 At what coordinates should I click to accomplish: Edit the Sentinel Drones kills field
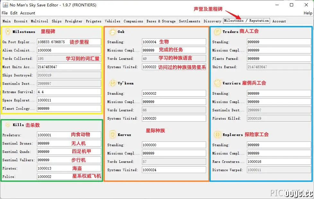click(x=69, y=143)
